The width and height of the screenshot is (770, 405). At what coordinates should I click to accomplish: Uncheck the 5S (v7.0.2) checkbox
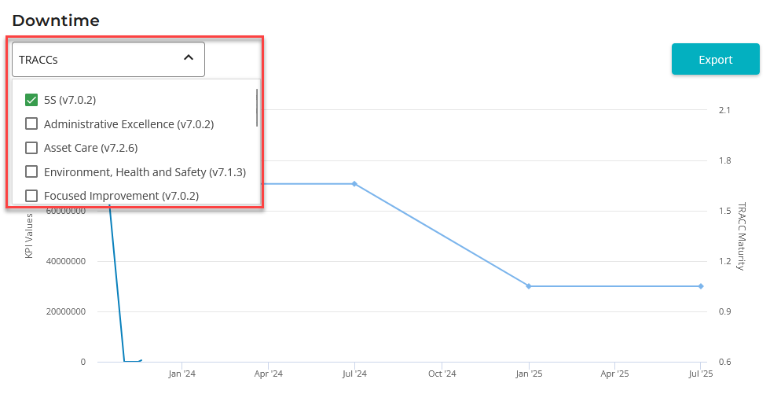pos(31,100)
